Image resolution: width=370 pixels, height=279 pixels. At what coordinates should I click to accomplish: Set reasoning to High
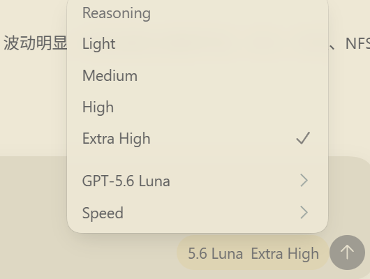pos(198,107)
